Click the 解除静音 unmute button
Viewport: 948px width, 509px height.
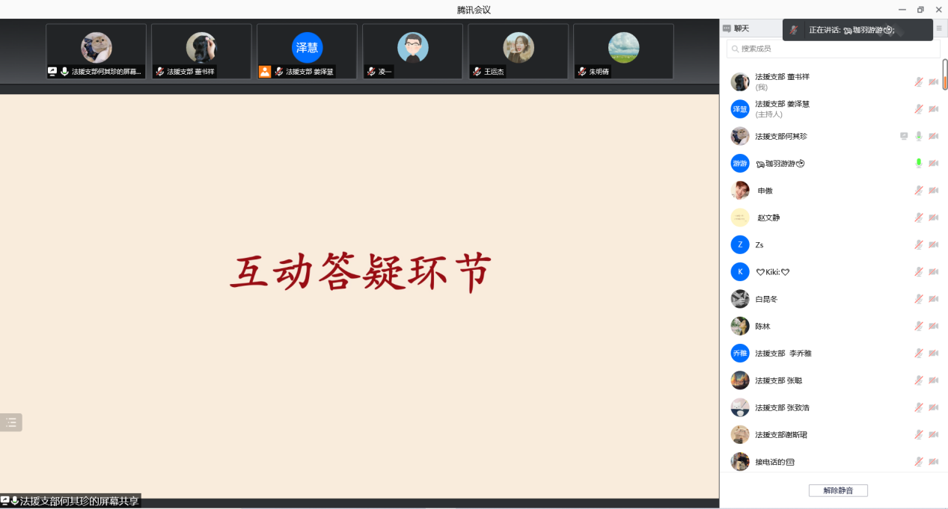pyautogui.click(x=837, y=490)
